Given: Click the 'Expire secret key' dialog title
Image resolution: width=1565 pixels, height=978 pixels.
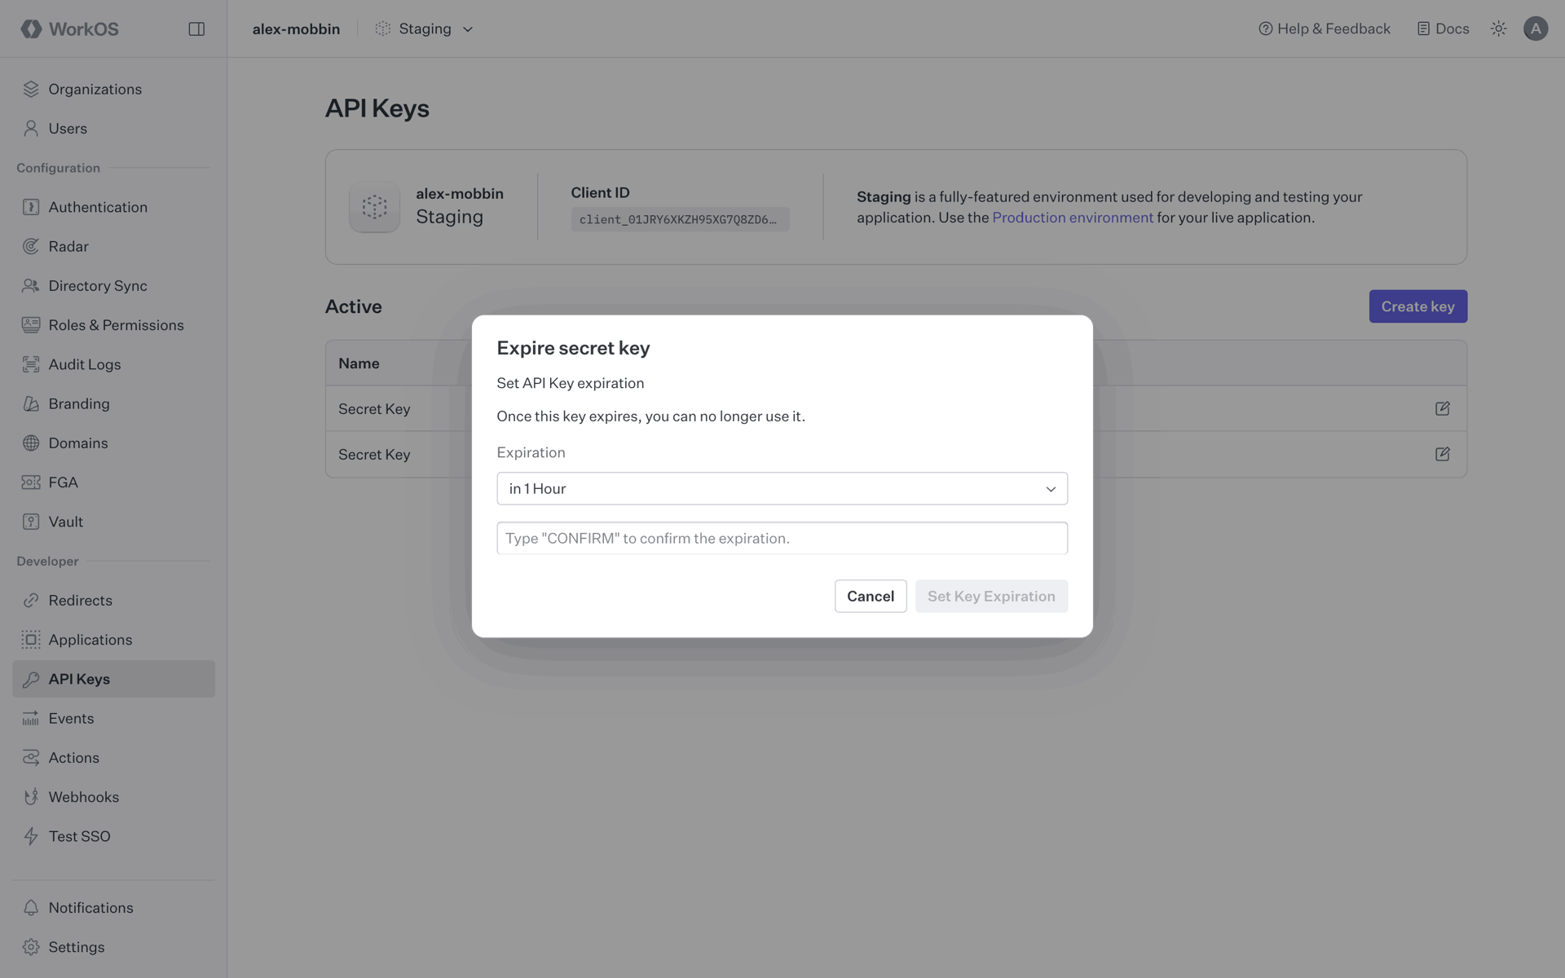Looking at the screenshot, I should 573,348.
